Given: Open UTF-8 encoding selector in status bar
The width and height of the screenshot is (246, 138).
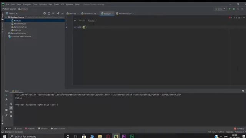Looking at the screenshot, I should (x=221, y=132).
